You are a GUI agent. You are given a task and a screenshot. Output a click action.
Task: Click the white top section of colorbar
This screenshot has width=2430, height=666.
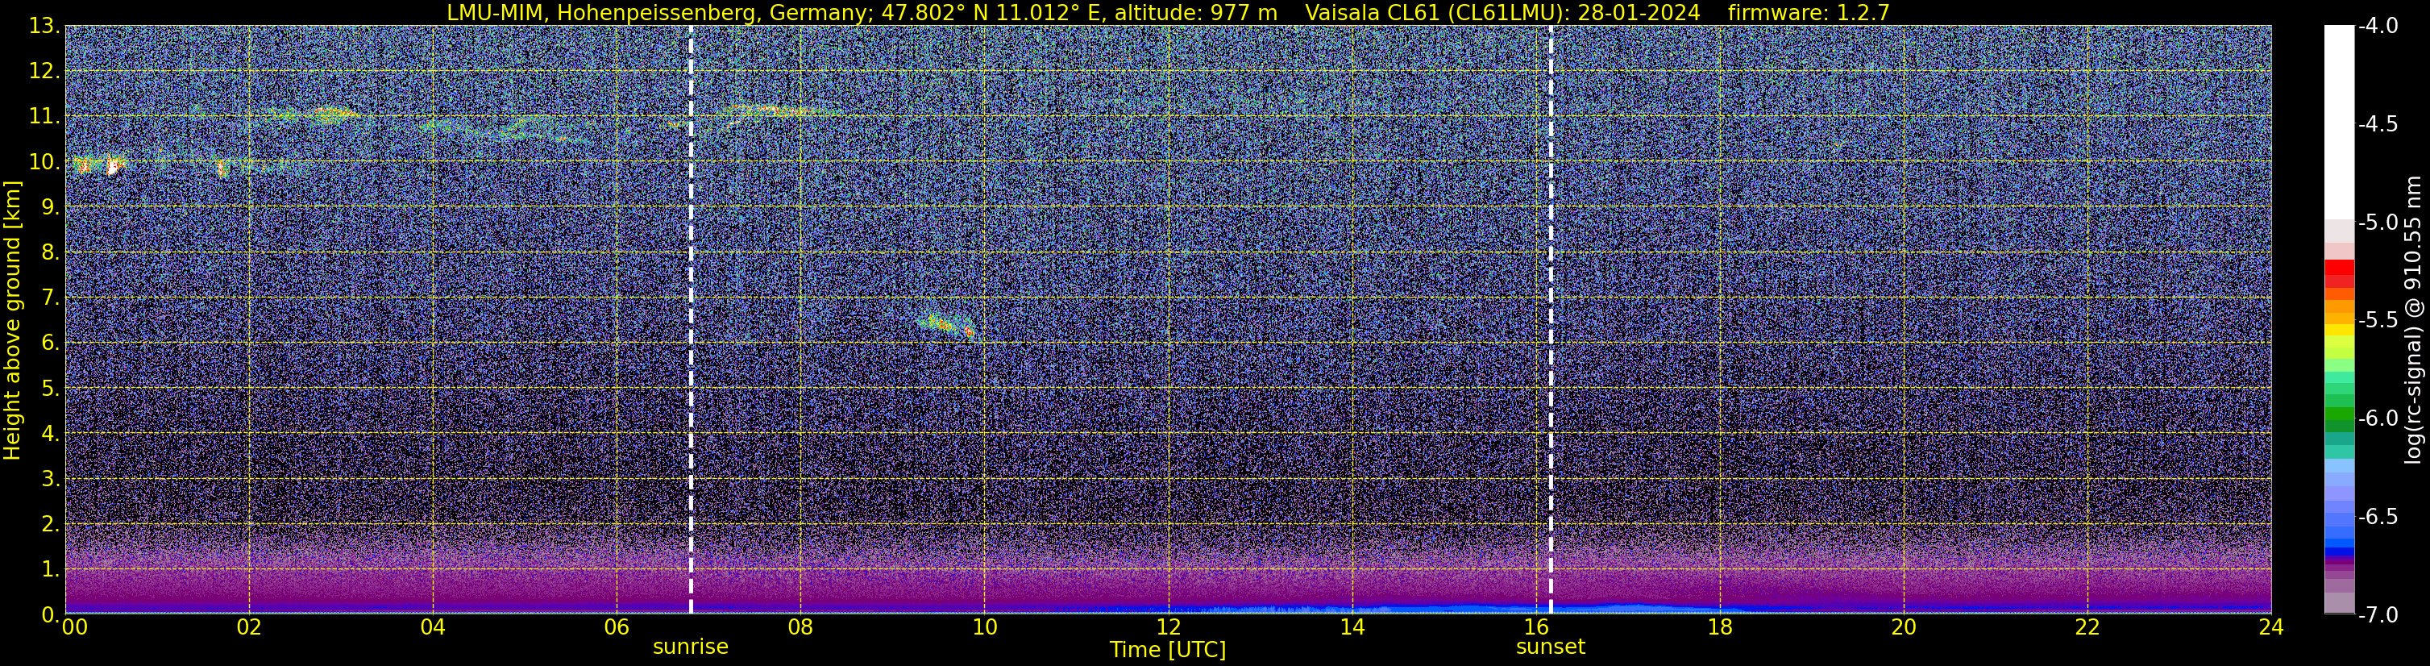[2340, 122]
